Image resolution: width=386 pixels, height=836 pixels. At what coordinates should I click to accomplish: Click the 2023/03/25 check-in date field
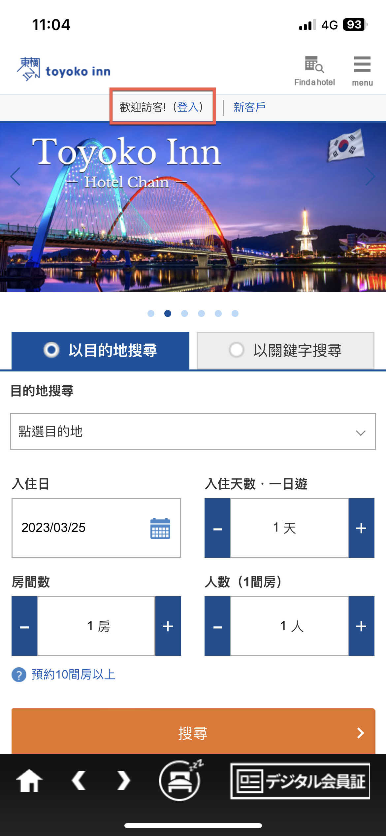pos(96,528)
